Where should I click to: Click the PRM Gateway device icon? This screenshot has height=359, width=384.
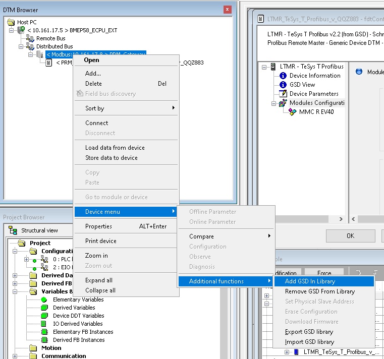click(40, 54)
